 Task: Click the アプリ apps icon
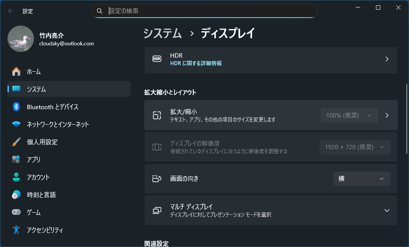coord(16,159)
